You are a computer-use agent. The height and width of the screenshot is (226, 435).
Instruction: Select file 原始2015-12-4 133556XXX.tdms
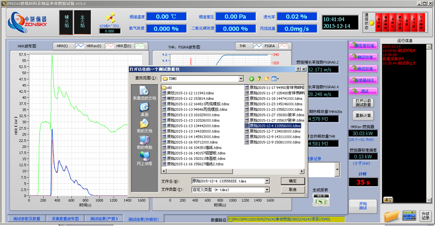[x=272, y=126]
